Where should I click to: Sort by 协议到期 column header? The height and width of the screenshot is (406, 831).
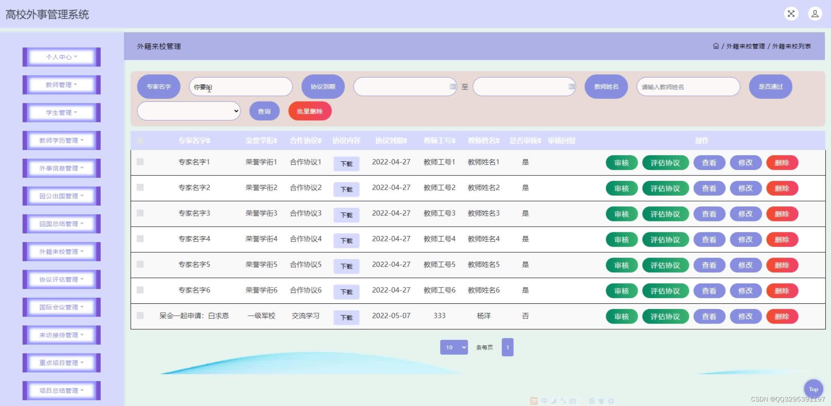(x=391, y=141)
